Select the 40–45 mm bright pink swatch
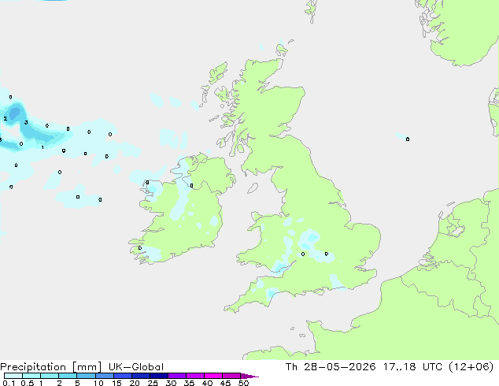Viewport: 499px width, 386px height. (x=213, y=376)
